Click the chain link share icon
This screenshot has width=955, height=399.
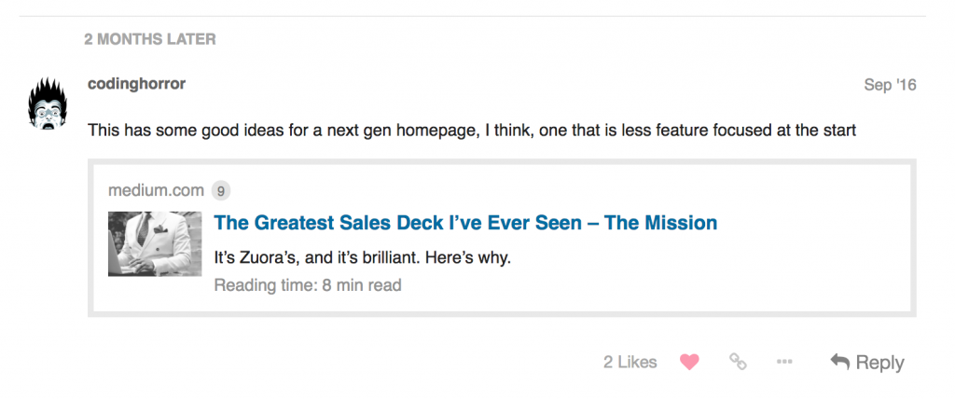(x=738, y=362)
